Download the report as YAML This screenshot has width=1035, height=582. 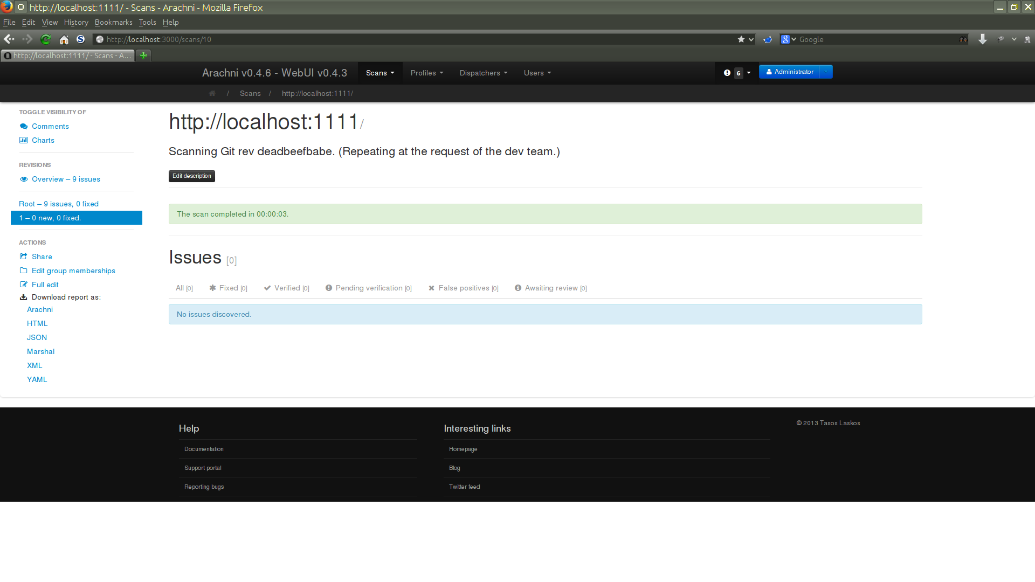coord(37,379)
